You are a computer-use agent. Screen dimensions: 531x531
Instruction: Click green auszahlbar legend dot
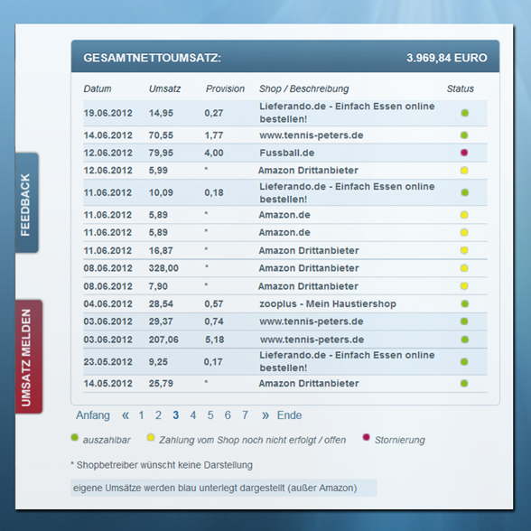74,437
